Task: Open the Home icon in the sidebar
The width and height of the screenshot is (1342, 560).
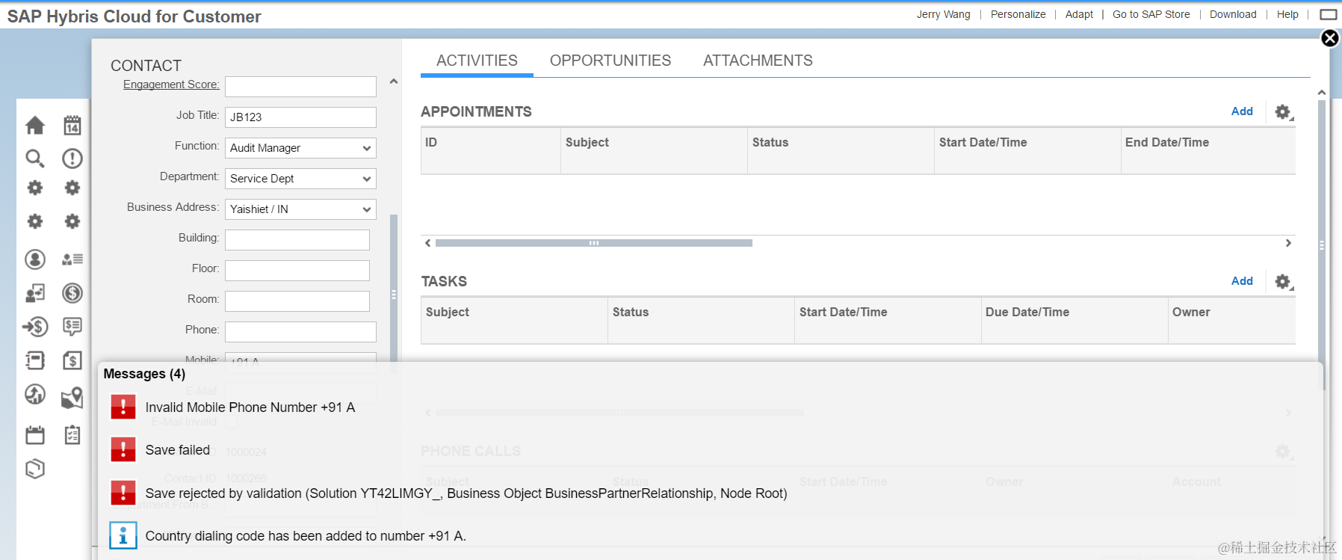Action: 35,125
